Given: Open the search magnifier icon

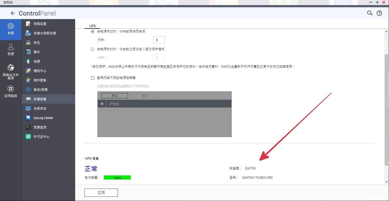Looking at the screenshot, I should pos(370,13).
